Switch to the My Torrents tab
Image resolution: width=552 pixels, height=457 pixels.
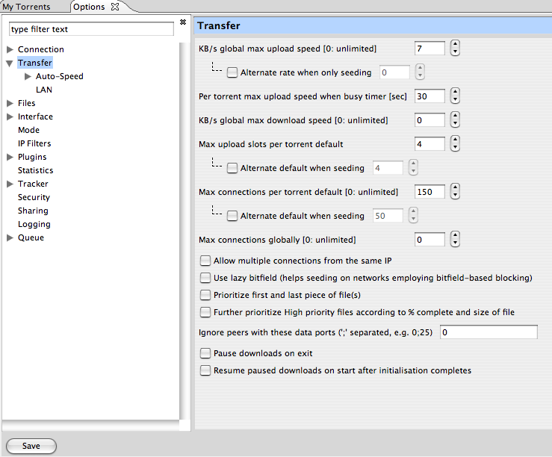pyautogui.click(x=27, y=7)
